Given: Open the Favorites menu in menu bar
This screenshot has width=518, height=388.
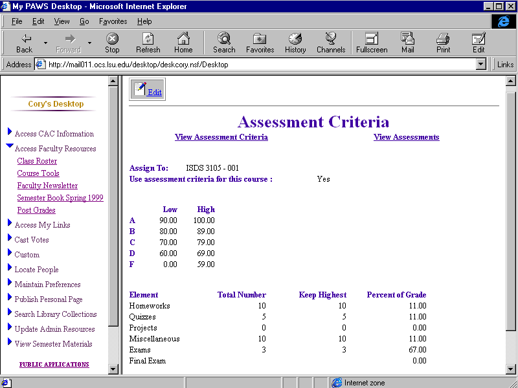Looking at the screenshot, I should pos(113,21).
